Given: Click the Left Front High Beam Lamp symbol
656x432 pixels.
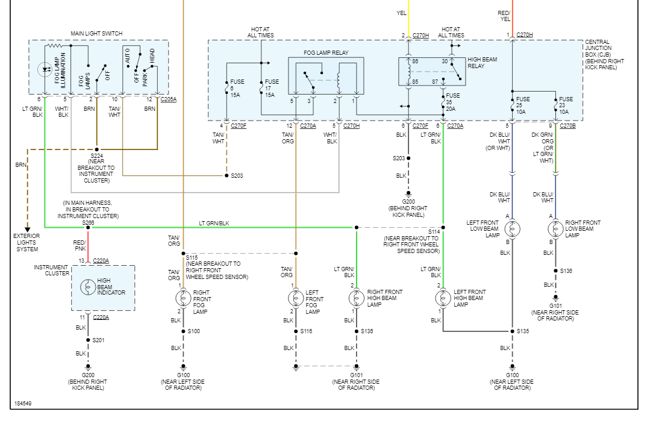Looking at the screenshot, I should (x=443, y=298).
